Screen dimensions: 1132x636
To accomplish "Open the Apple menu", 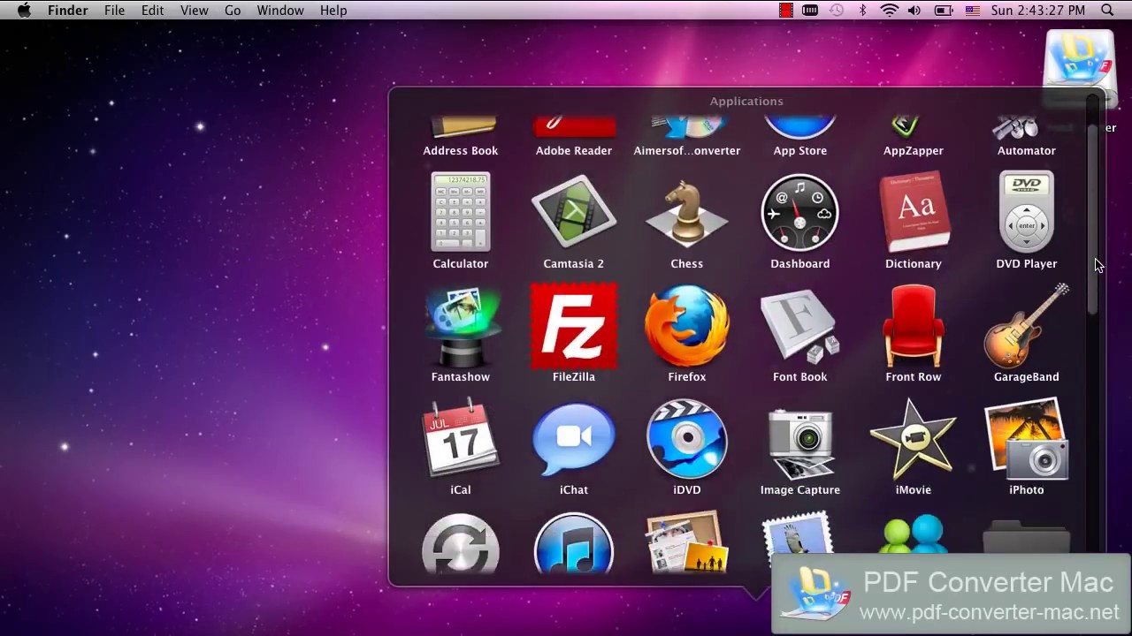I will tap(24, 11).
